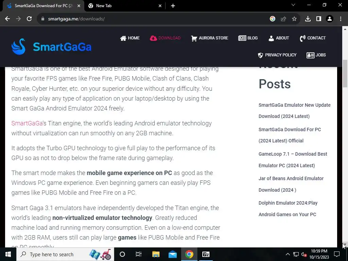Click the taskbar search box

pos(65,254)
